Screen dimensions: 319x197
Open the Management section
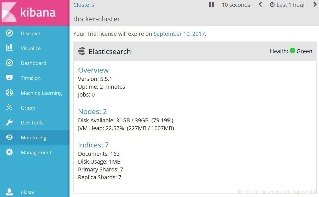[36, 152]
